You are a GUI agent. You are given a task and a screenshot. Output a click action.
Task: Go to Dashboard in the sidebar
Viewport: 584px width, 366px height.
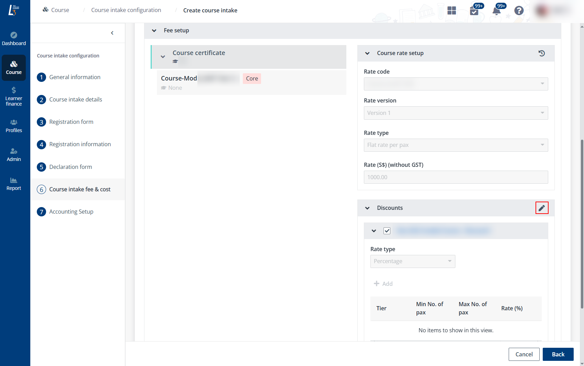[x=14, y=39]
